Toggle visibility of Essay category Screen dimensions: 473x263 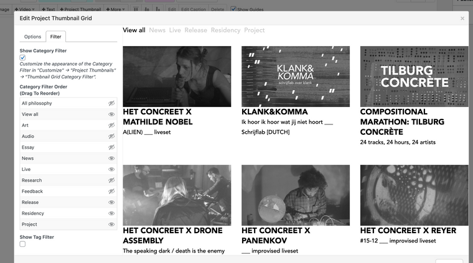pyautogui.click(x=111, y=147)
